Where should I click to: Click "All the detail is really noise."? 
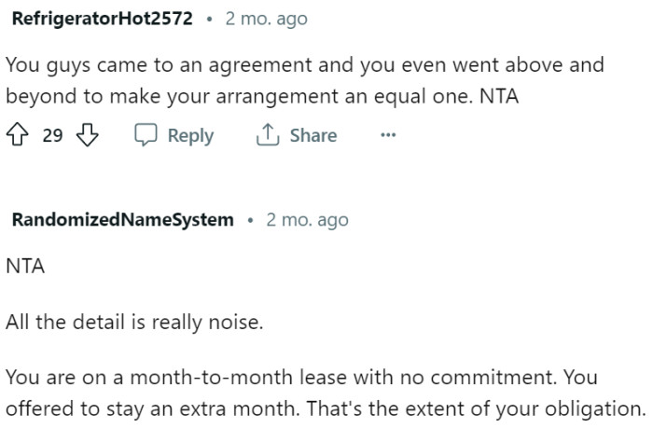[135, 323]
